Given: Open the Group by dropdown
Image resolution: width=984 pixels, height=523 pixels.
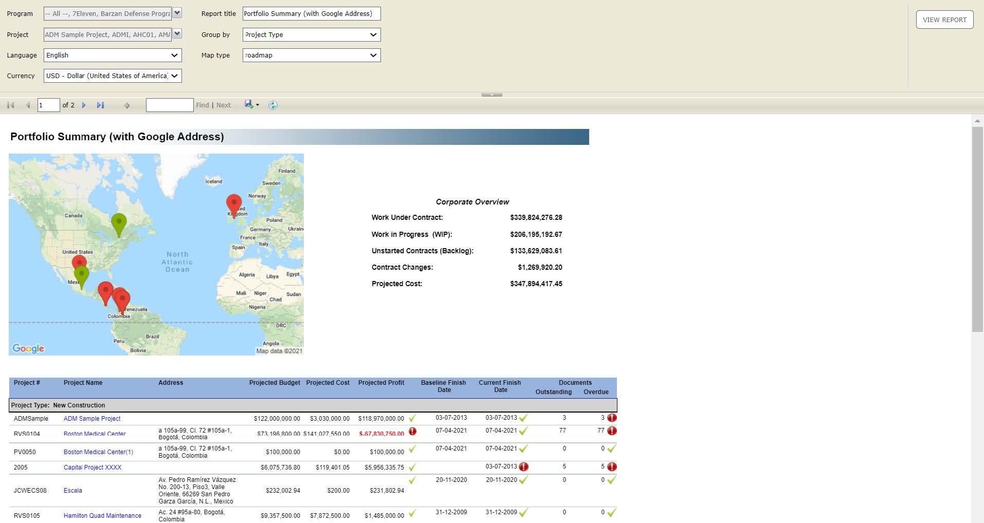Looking at the screenshot, I should tap(373, 34).
